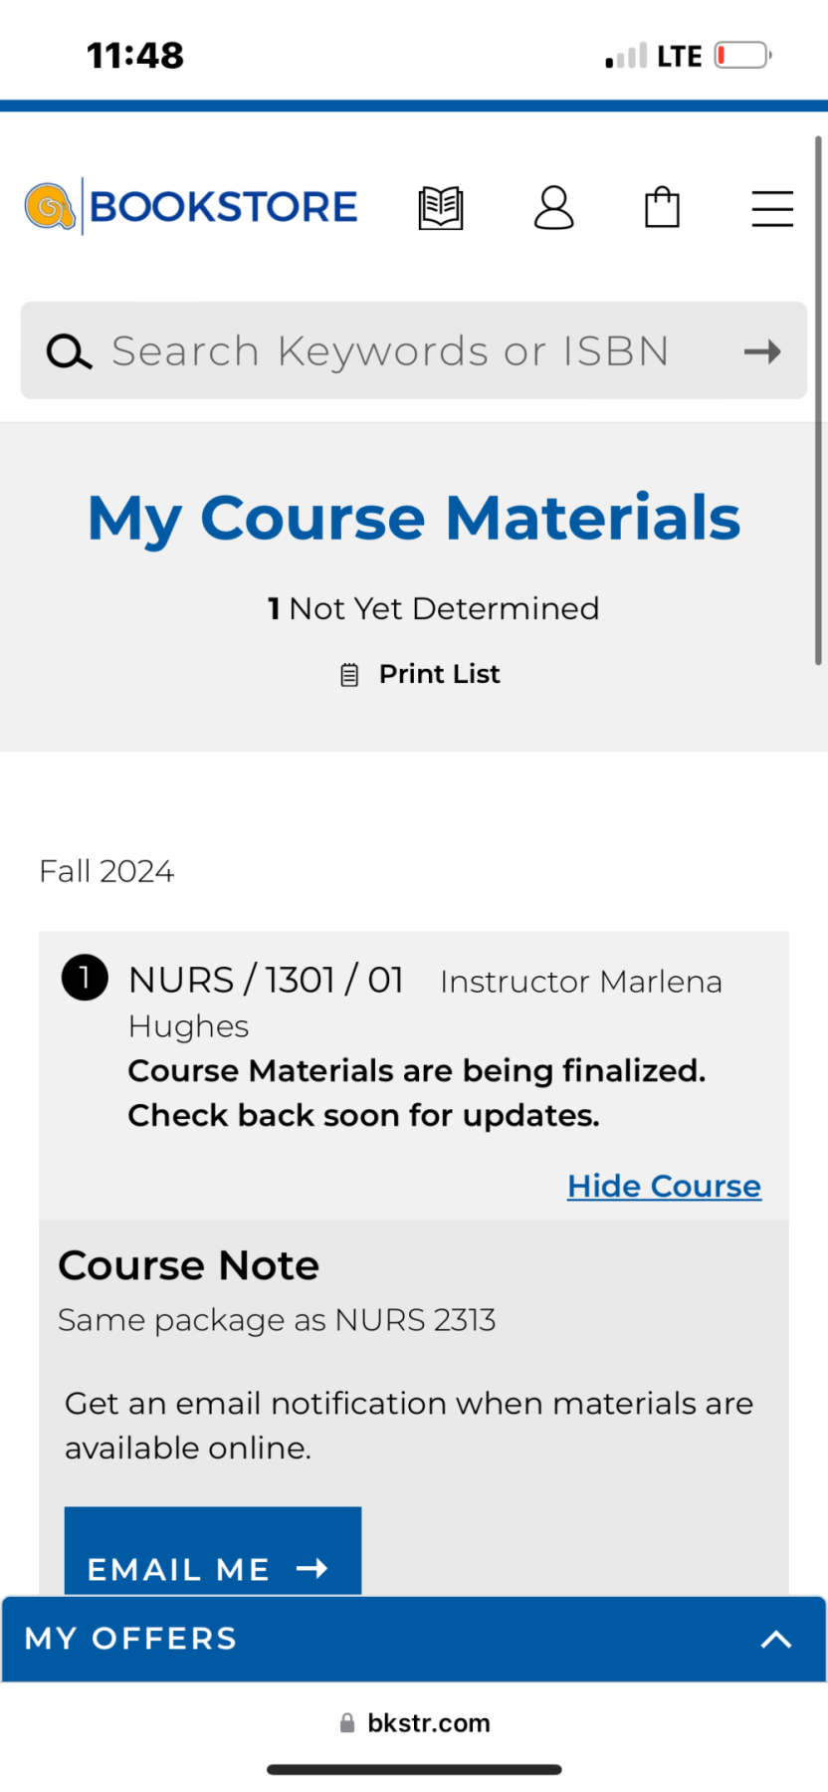Click the page vertical scrollbar
The width and height of the screenshot is (828, 1792).
pos(818,400)
